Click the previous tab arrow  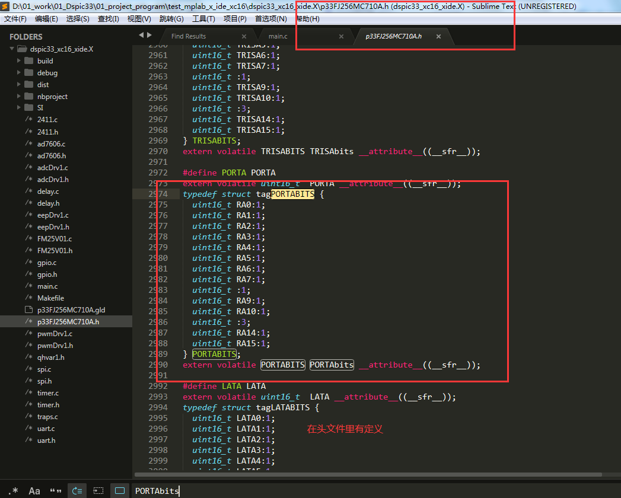point(141,35)
